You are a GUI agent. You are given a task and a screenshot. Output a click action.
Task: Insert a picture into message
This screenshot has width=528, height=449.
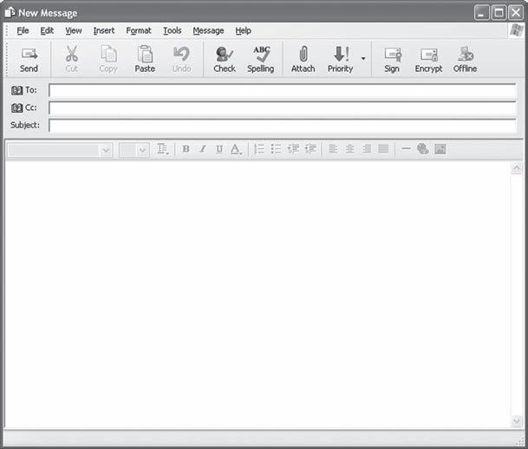point(440,149)
